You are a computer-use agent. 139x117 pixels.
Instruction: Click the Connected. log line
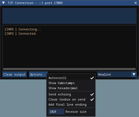pos(21,34)
